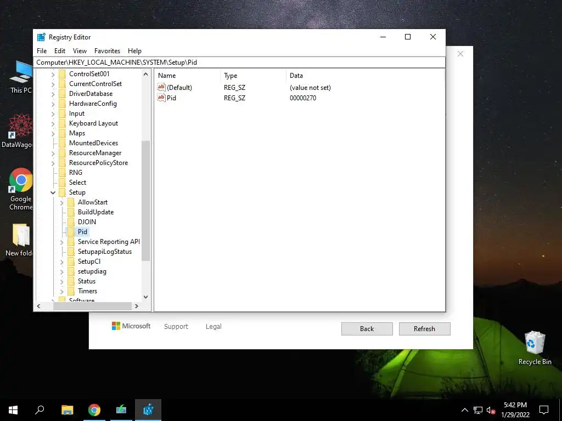
Task: Click the 00000270 data value
Action: point(303,98)
